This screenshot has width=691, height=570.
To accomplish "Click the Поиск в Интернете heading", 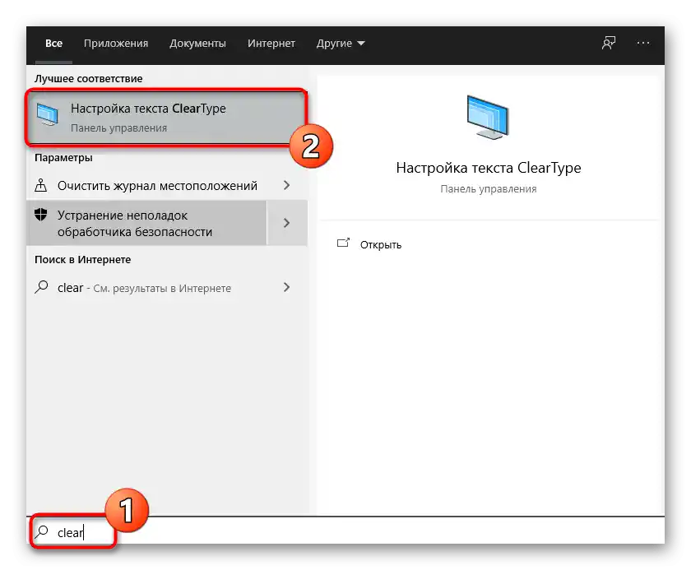I will pyautogui.click(x=82, y=259).
